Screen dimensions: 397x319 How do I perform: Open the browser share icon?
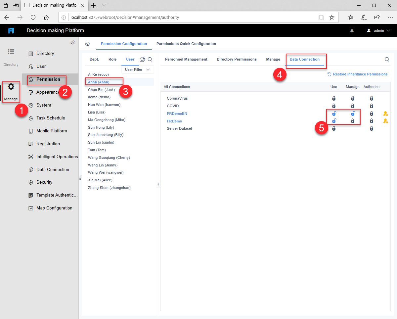(377, 17)
